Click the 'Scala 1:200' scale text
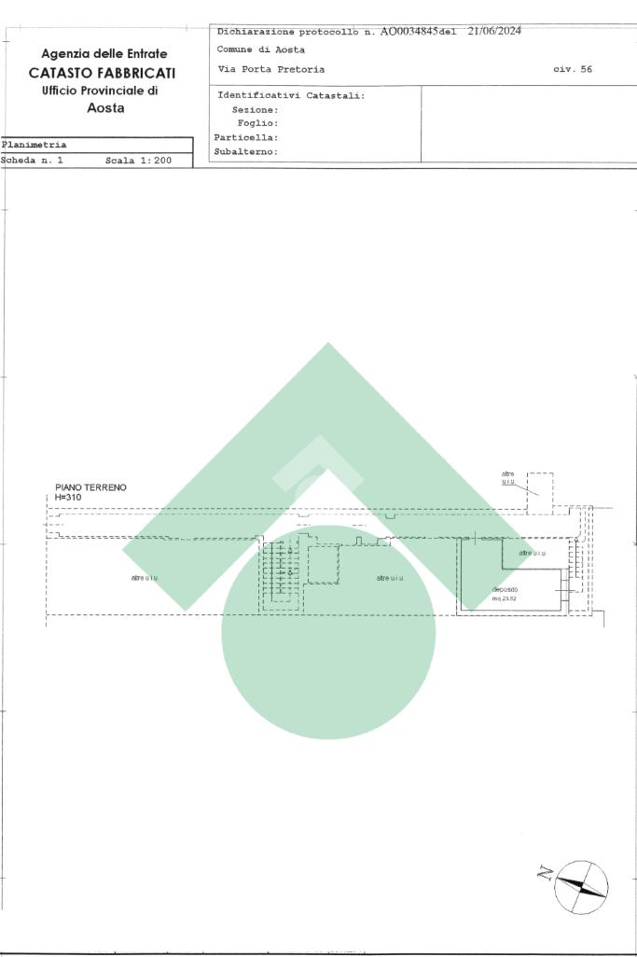The height and width of the screenshot is (957, 637). (138, 161)
